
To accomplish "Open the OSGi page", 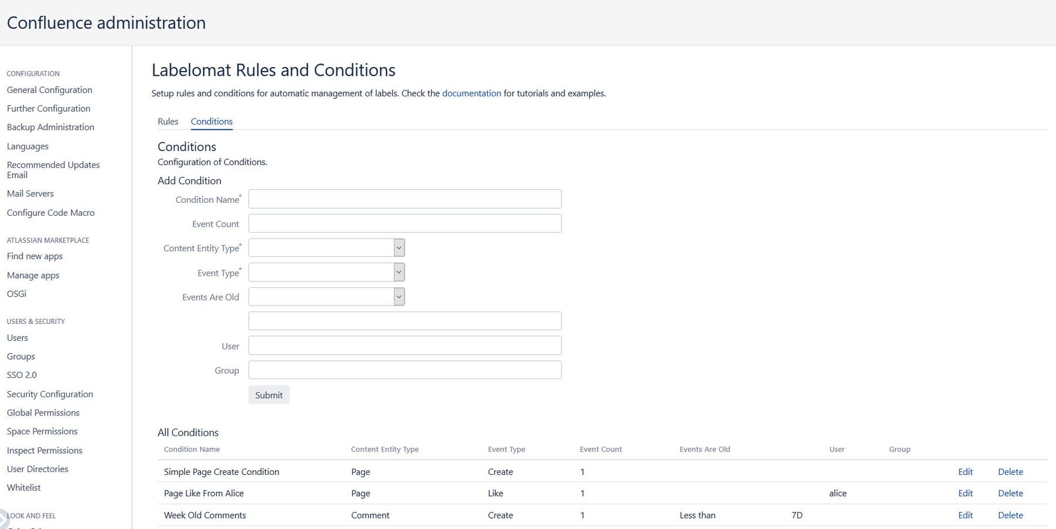I will [x=16, y=294].
